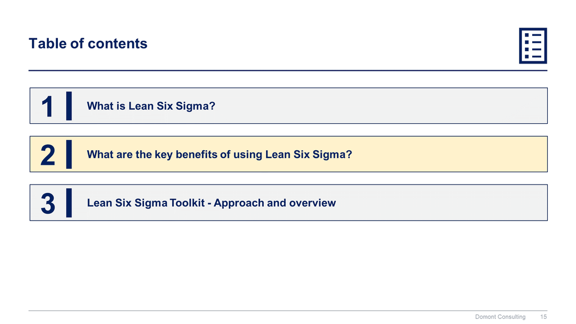Click the word 'Toolkit' in section 3
The image size is (576, 324).
(x=186, y=202)
